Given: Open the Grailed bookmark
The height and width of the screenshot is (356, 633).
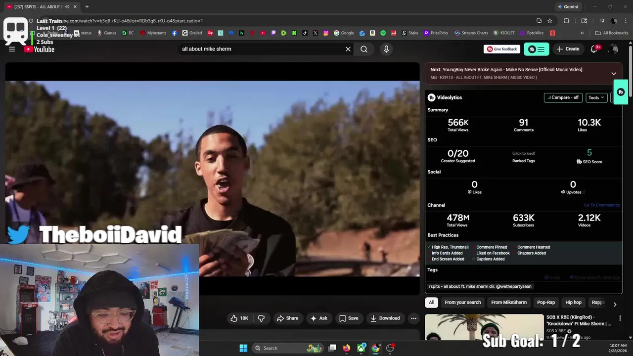Looking at the screenshot, I should (192, 33).
